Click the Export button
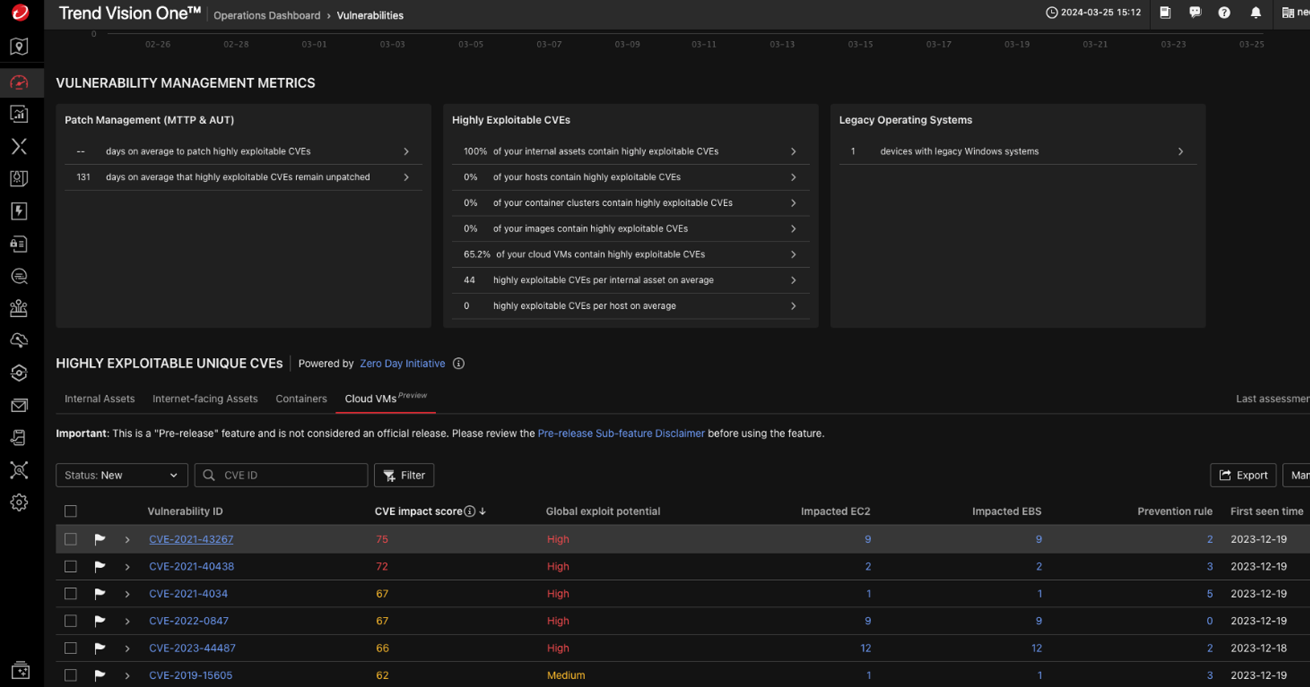Screen dimensions: 1310x687 point(1243,475)
